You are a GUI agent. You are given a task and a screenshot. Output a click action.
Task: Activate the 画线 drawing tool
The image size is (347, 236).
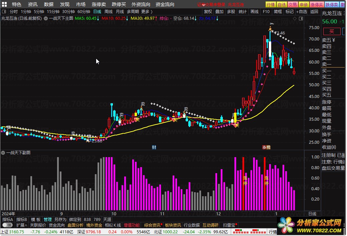pyautogui.click(x=254, y=11)
